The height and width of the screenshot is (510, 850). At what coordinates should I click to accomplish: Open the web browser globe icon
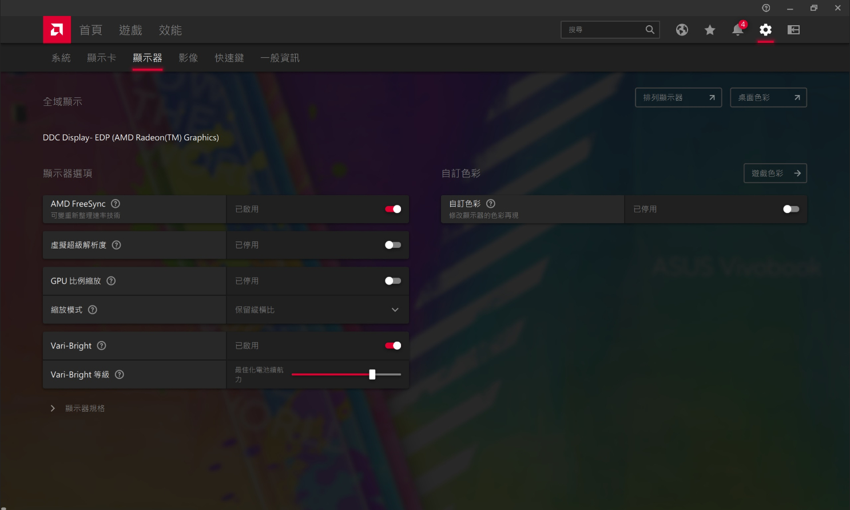682,30
